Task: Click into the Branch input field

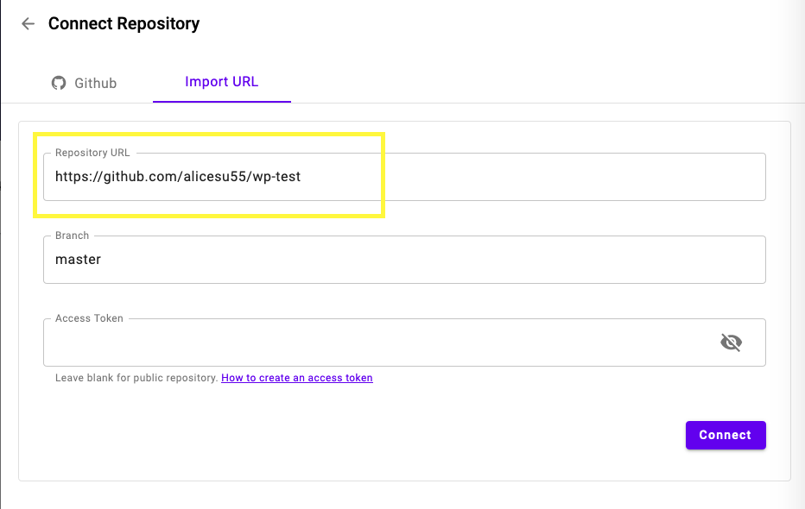Action: point(404,260)
